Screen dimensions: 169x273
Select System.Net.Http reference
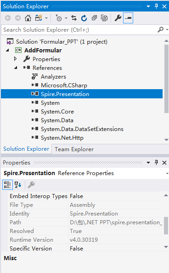tap(62, 138)
